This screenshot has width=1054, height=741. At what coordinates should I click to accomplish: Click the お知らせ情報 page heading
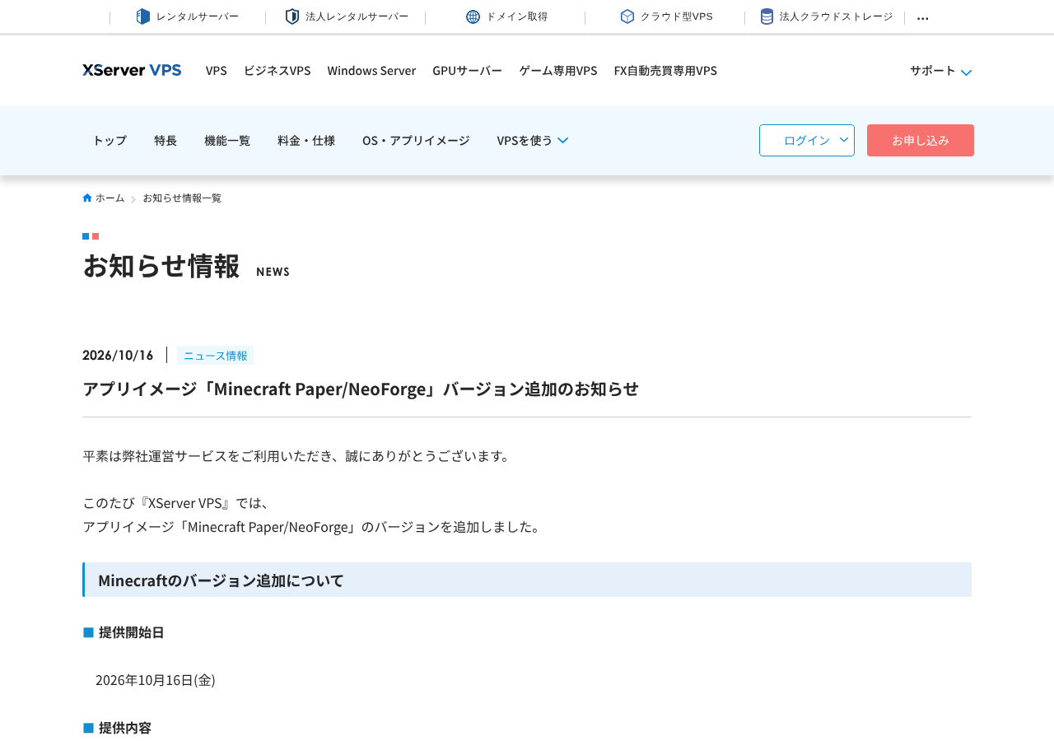[x=161, y=265]
